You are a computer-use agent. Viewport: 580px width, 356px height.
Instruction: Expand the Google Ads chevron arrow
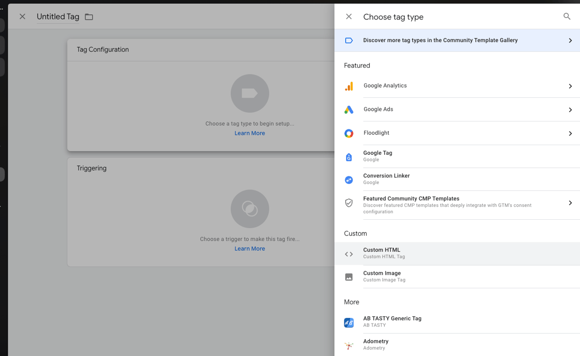(570, 110)
